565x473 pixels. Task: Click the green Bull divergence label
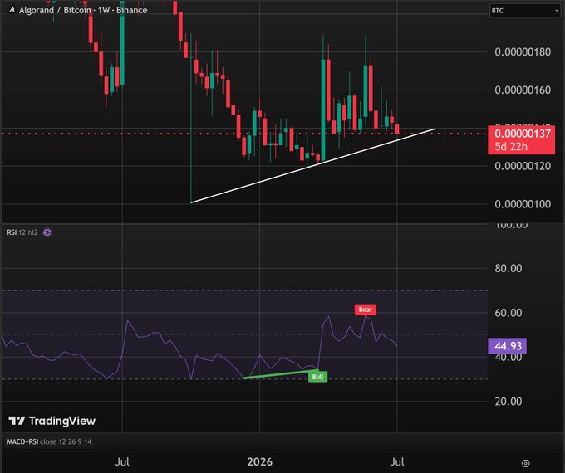point(317,377)
